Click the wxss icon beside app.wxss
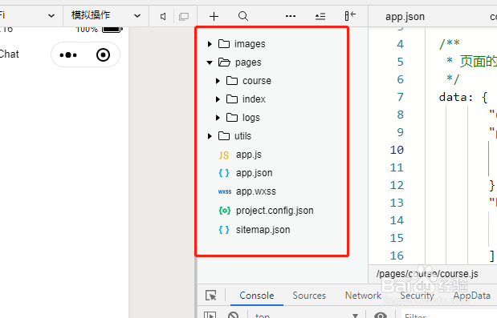497x318 pixels. click(x=225, y=191)
